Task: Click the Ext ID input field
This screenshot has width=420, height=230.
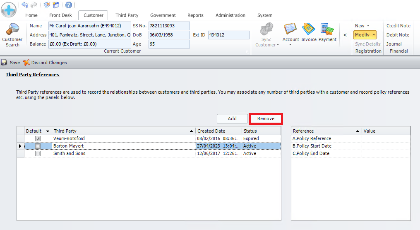Action: tap(228, 35)
